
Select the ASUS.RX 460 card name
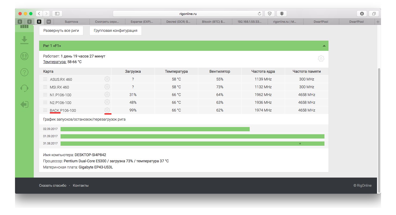coord(61,79)
